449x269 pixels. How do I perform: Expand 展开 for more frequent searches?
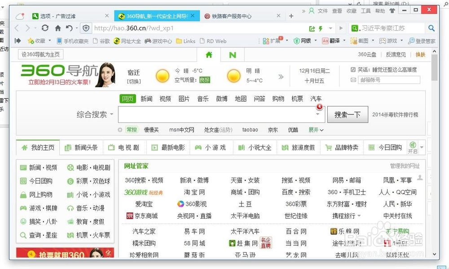(316, 130)
